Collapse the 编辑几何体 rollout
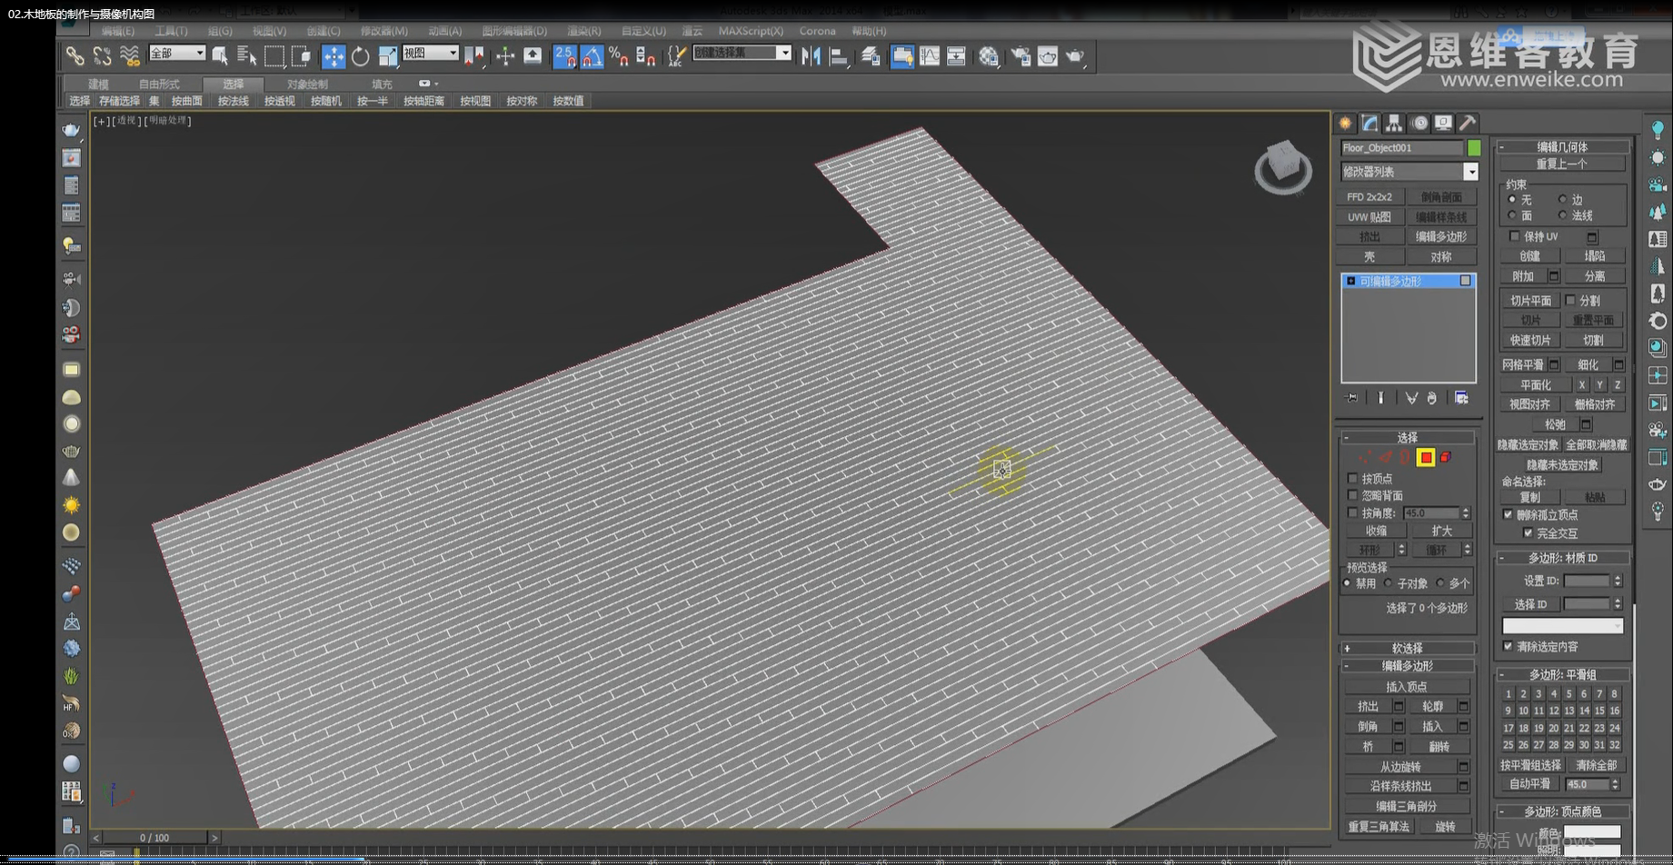 [x=1562, y=146]
